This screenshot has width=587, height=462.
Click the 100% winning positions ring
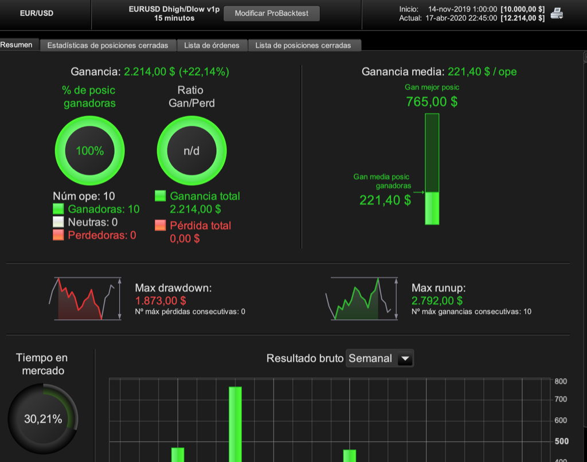[90, 151]
